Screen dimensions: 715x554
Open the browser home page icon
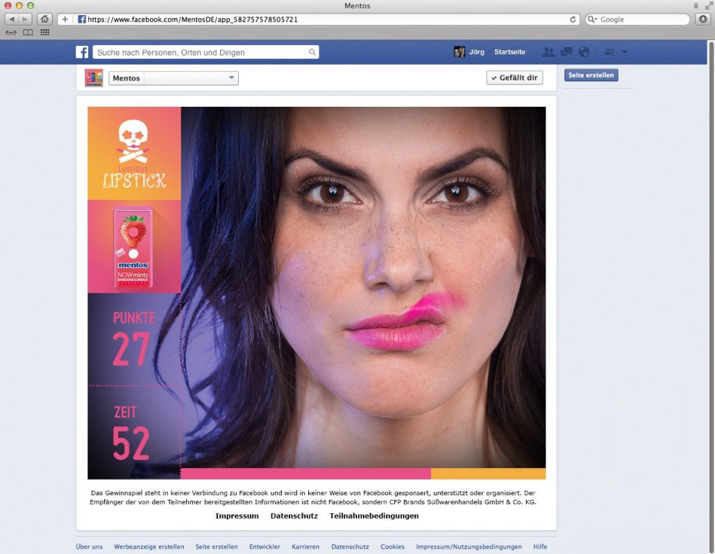click(44, 19)
